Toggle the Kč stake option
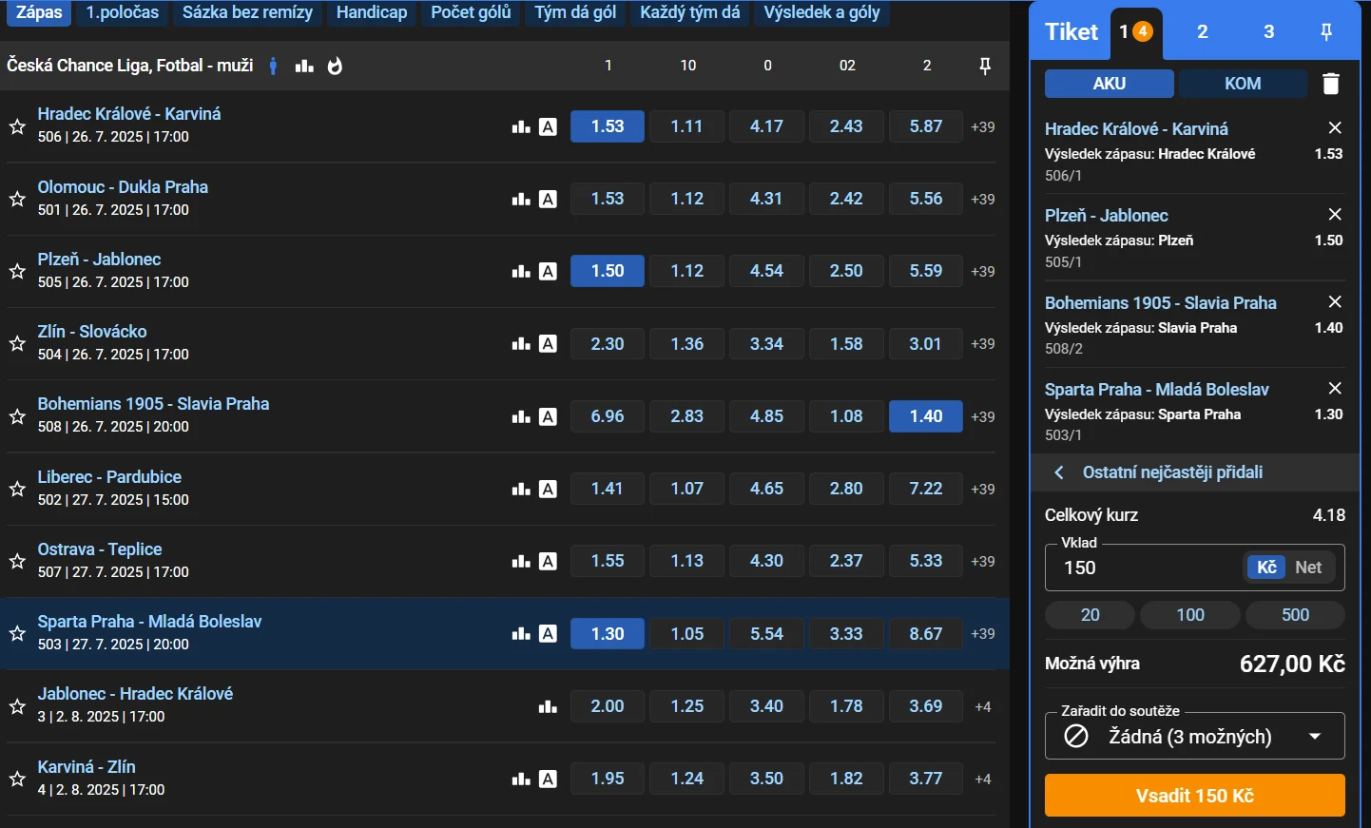1371x828 pixels. [1266, 568]
